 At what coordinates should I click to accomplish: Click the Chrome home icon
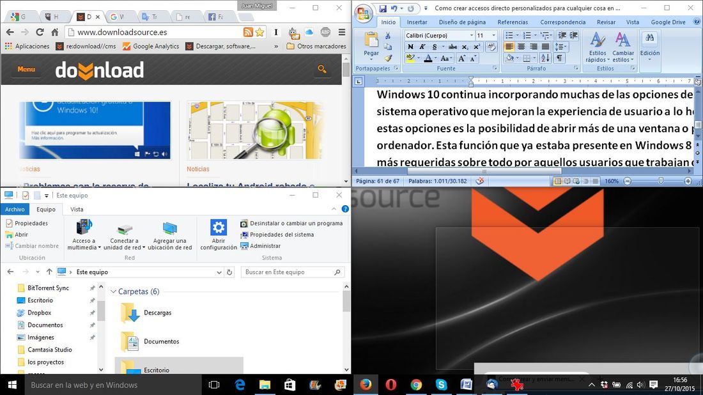[x=55, y=33]
